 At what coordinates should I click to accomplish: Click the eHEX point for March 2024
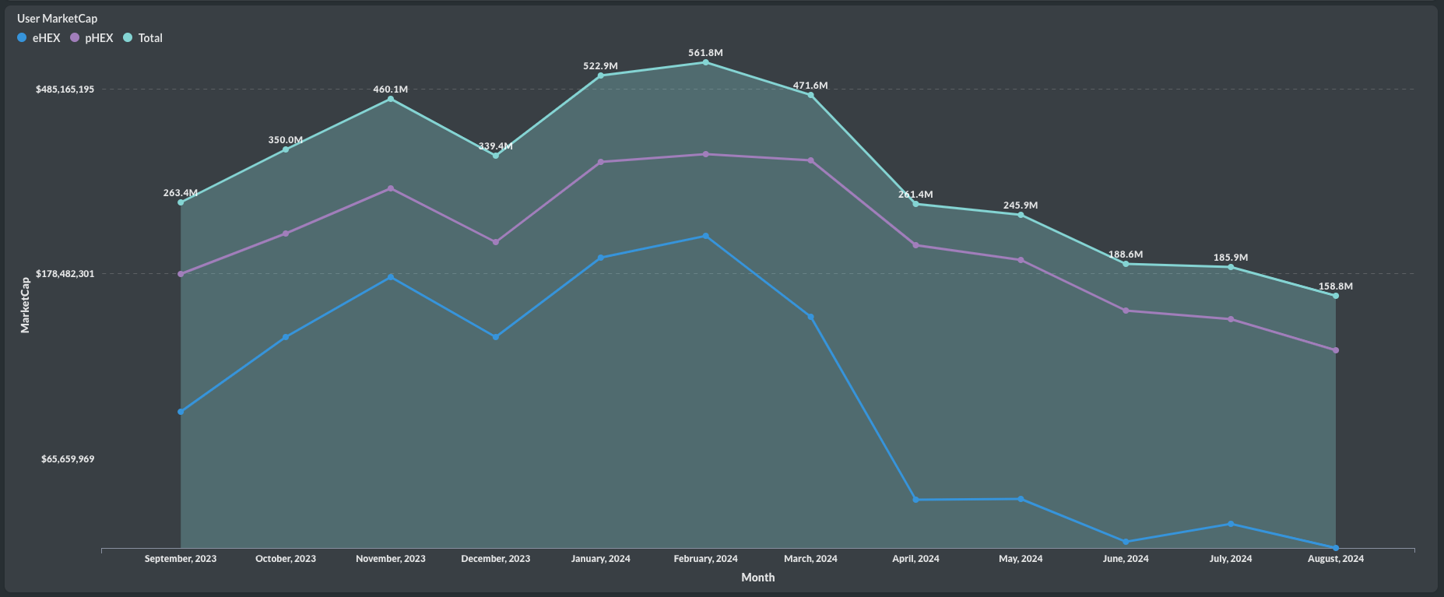tap(811, 318)
